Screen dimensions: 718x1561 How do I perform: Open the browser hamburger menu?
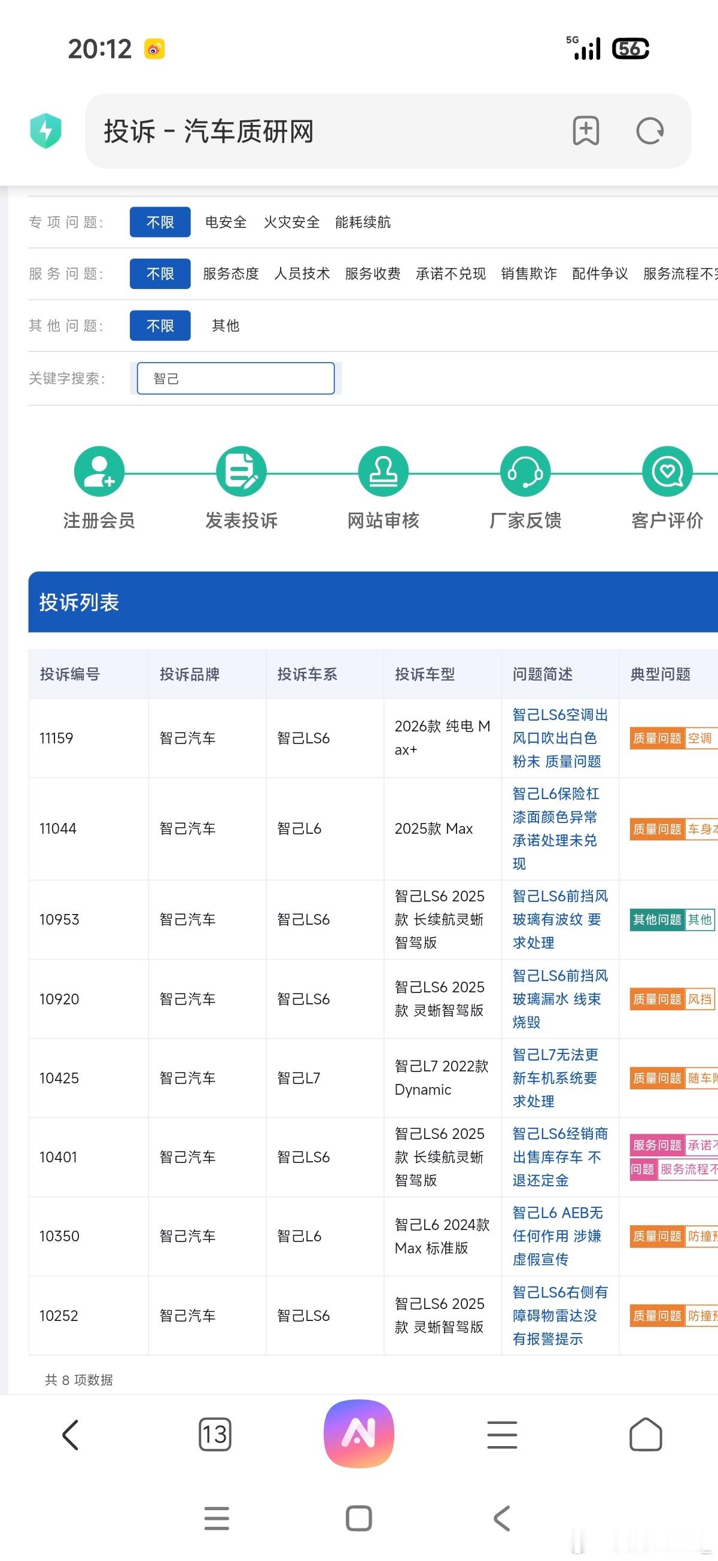tap(502, 1434)
